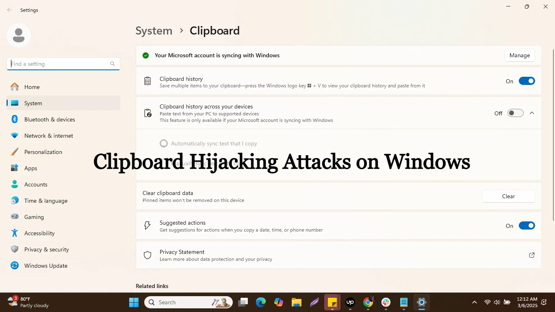Open the user account avatar at top left
Screen dimensions: 555x312
[18, 35]
